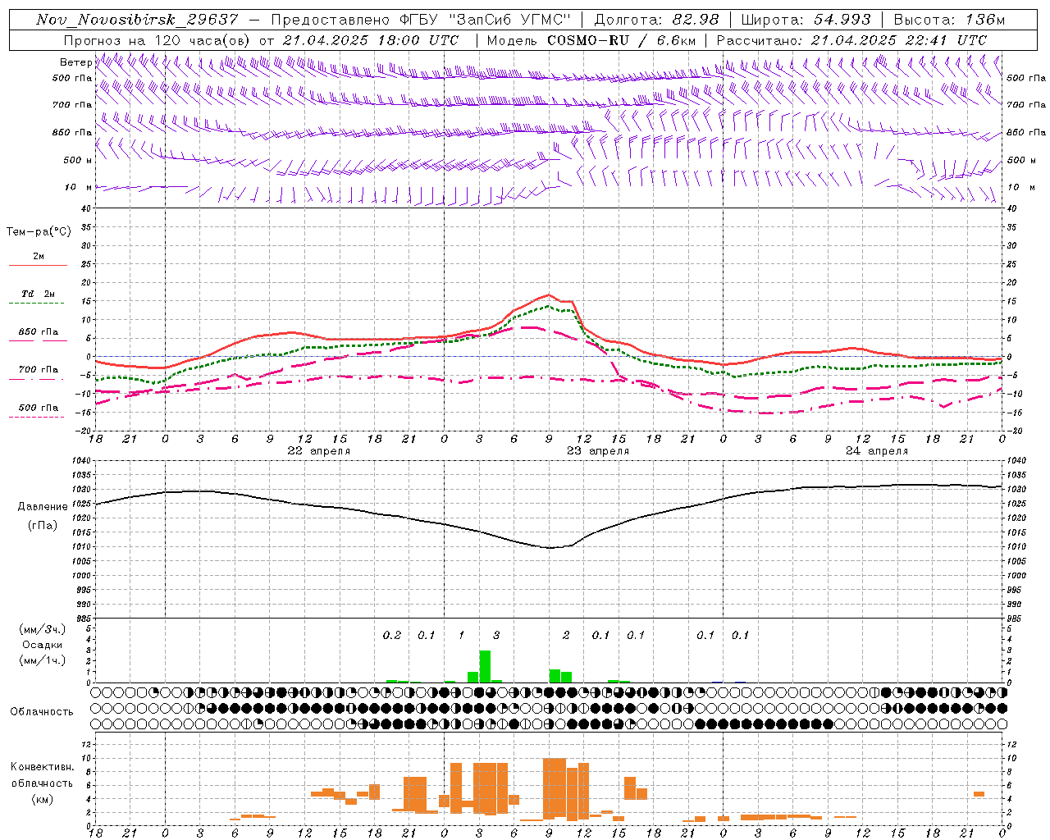
Task: Click the "Td 2м" dew point legend entry
Action: point(39,294)
